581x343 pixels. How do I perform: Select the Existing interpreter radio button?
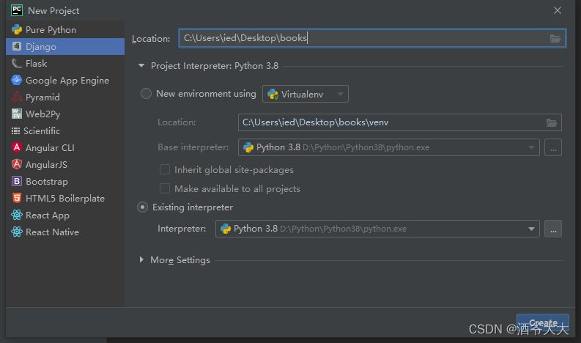(142, 207)
